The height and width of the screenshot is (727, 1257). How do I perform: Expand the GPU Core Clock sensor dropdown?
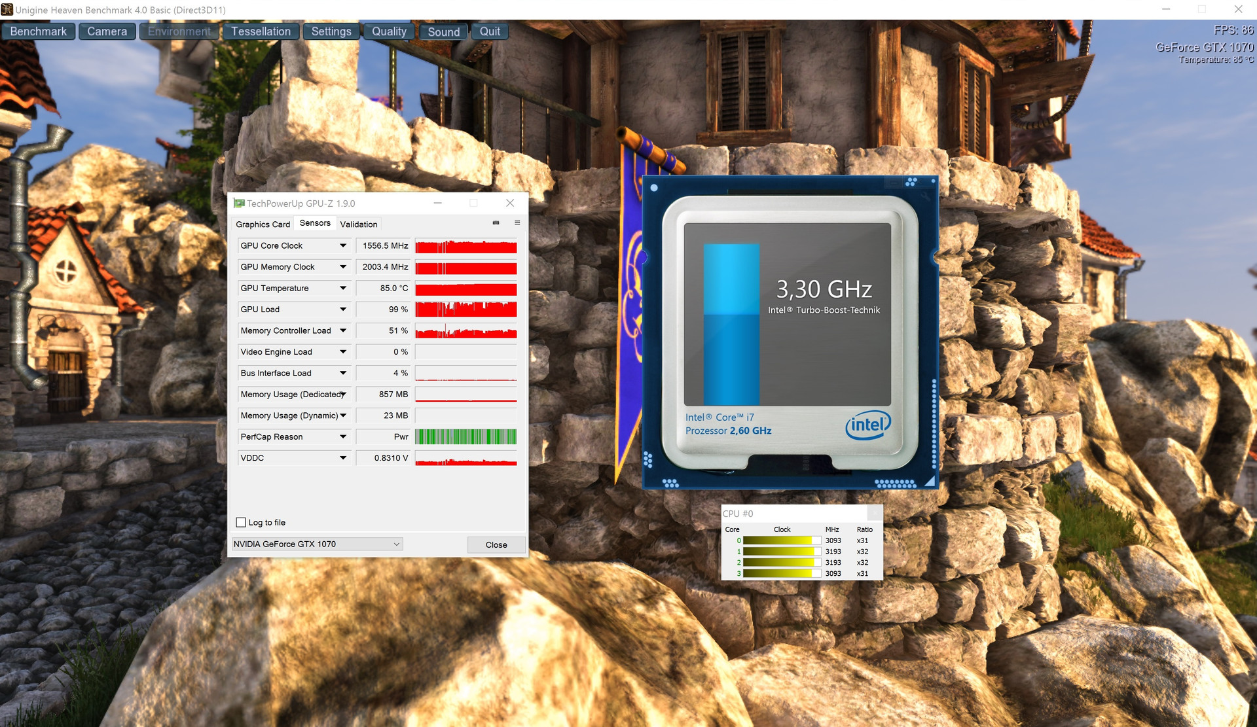point(342,246)
